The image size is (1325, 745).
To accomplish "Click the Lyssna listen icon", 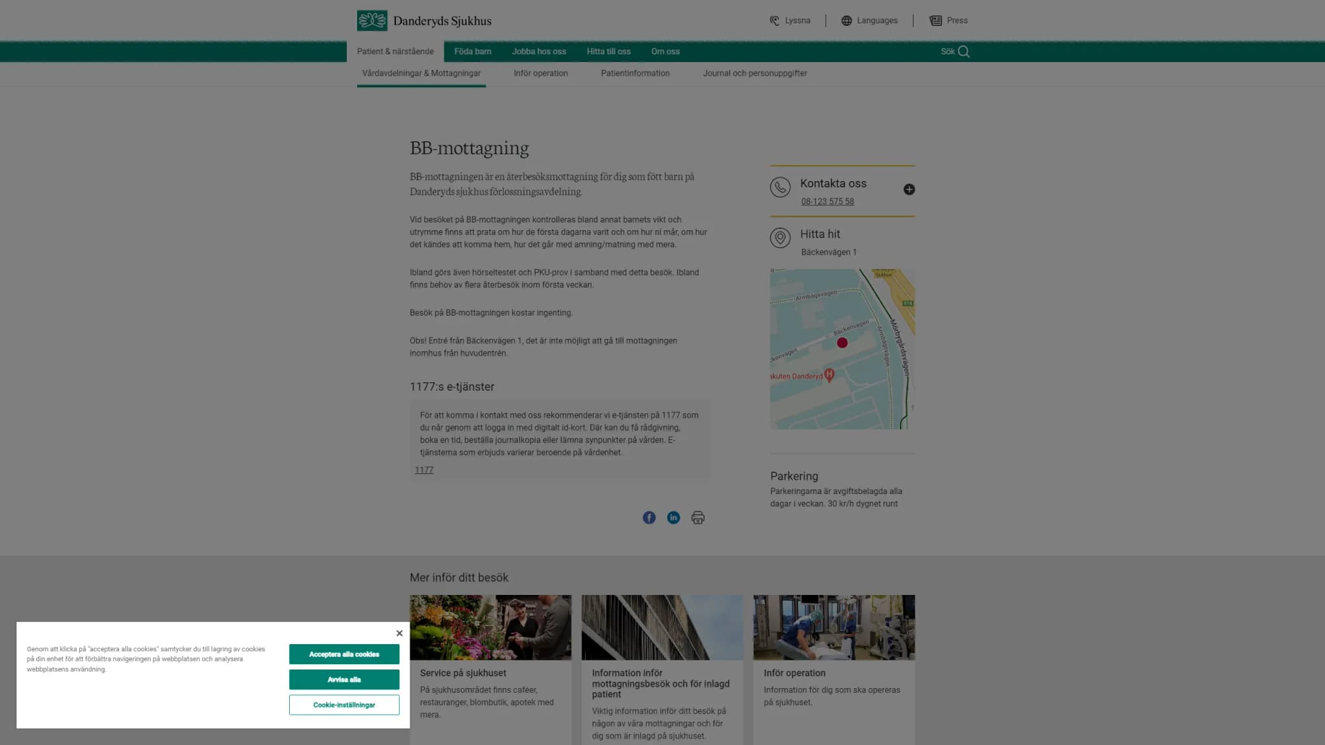I will point(774,21).
